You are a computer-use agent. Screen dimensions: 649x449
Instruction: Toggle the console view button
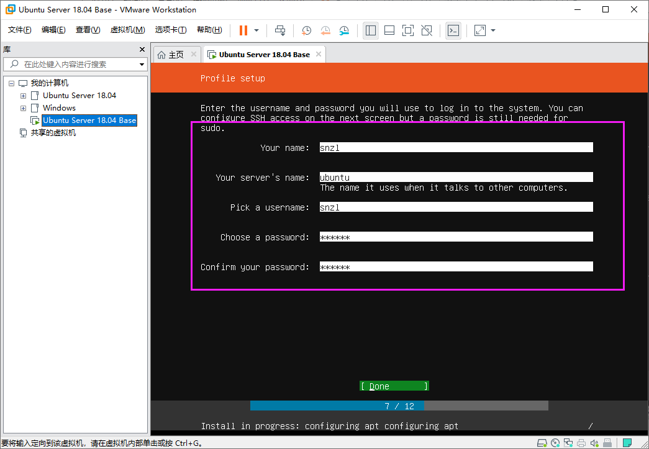(x=453, y=30)
